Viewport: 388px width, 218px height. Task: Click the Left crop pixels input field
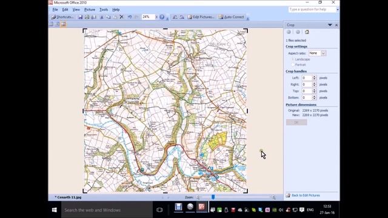(x=307, y=78)
